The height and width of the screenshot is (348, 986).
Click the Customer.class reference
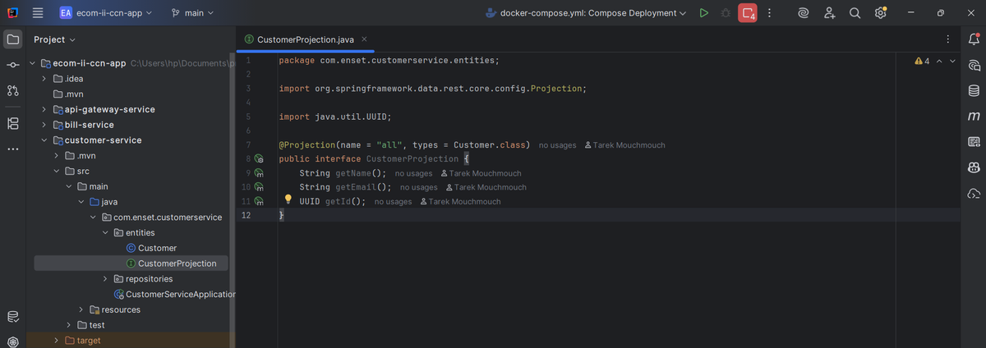(x=491, y=145)
